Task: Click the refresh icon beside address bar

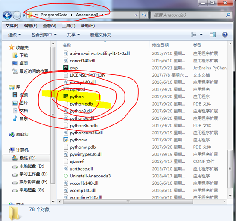Action: 144,15
